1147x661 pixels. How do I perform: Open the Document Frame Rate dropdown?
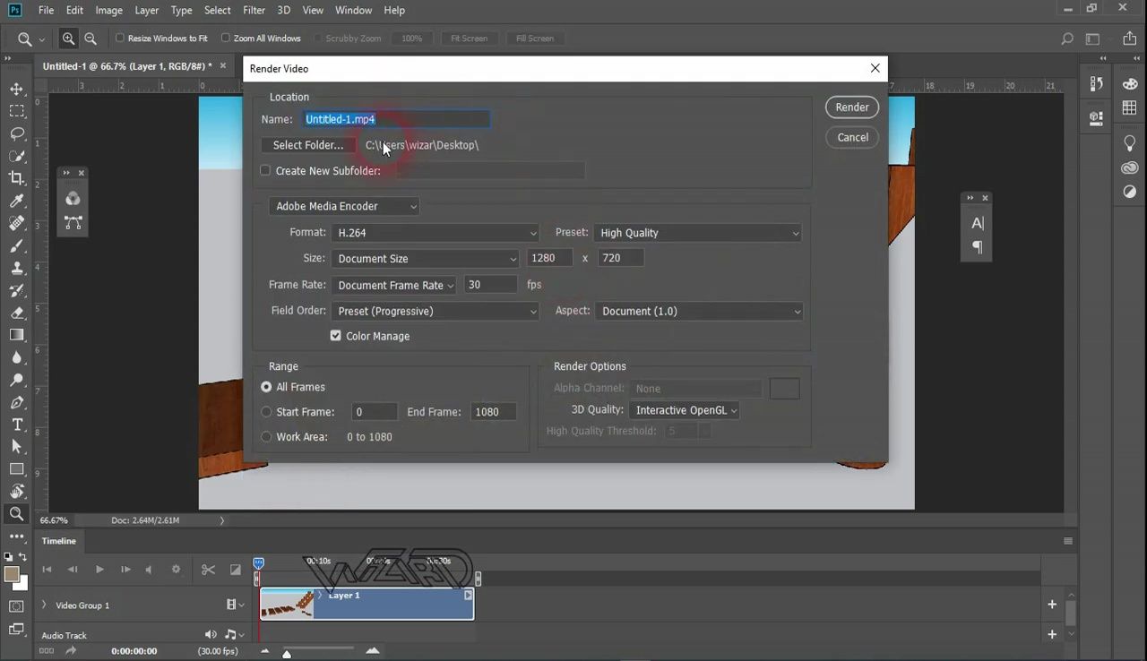coord(394,285)
